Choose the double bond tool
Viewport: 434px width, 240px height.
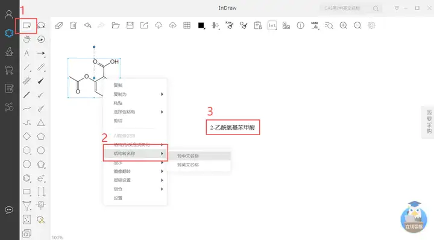41,68
